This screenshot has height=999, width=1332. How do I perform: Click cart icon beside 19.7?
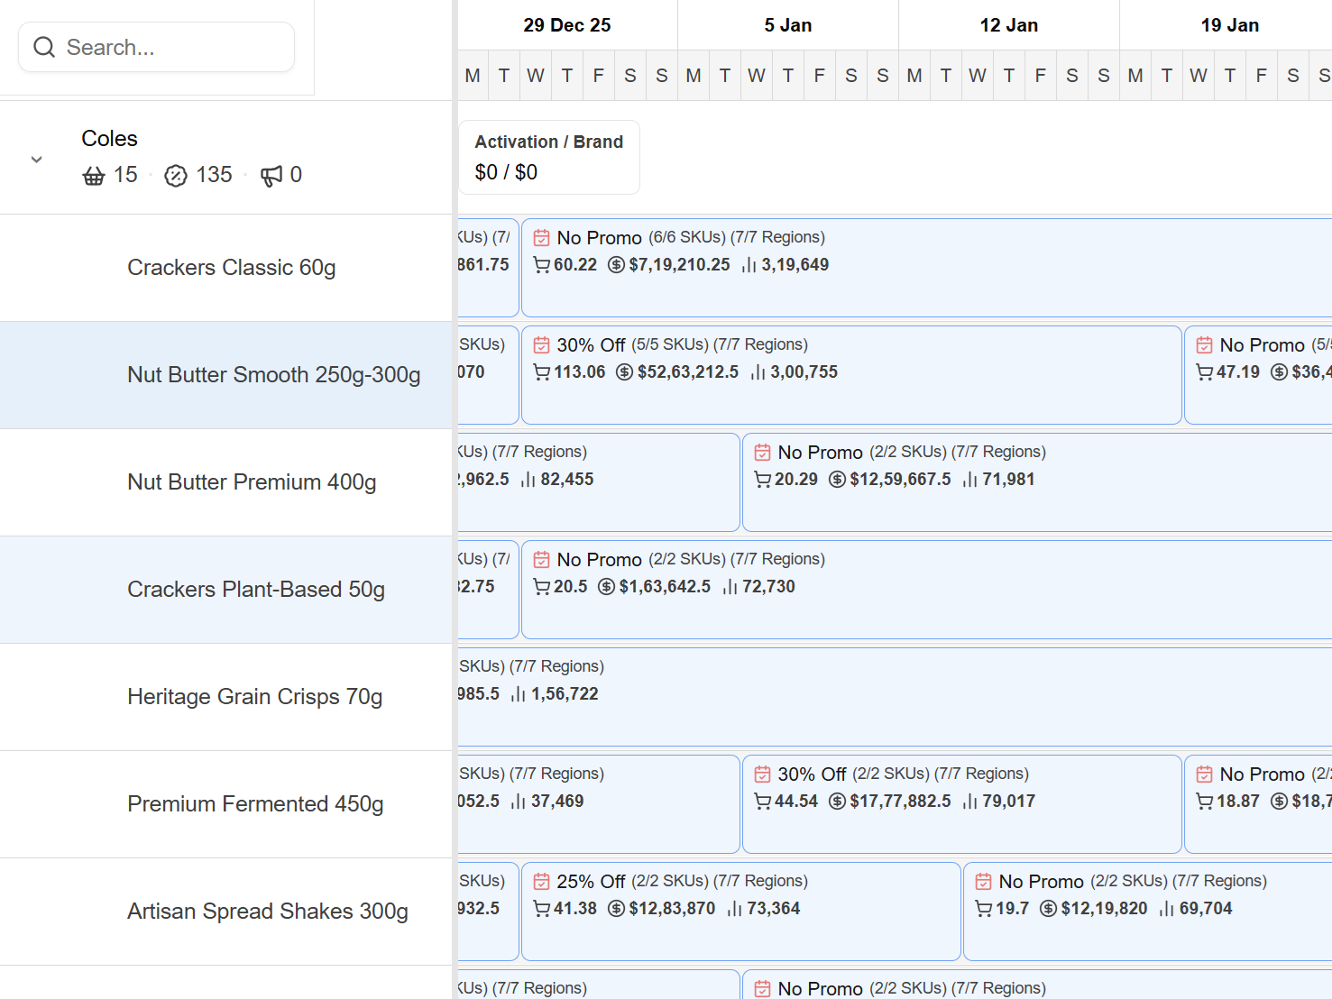(x=984, y=909)
